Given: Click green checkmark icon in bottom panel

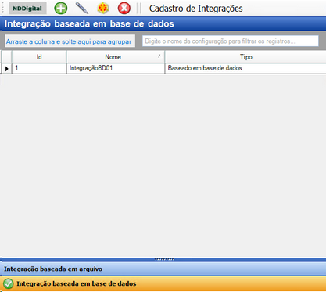Looking at the screenshot, I should tap(8, 283).
